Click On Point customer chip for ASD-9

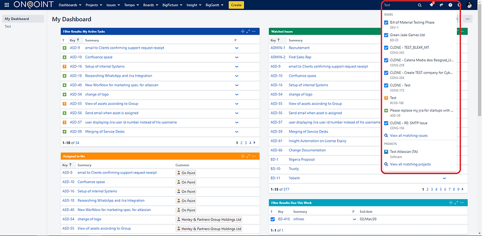[186, 173]
